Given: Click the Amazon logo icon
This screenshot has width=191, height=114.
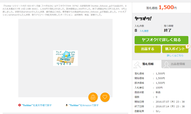Looking at the screenshot, I should 67,105.
